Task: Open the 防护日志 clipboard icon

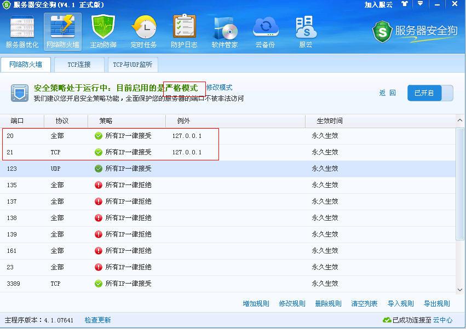Action: click(x=184, y=31)
